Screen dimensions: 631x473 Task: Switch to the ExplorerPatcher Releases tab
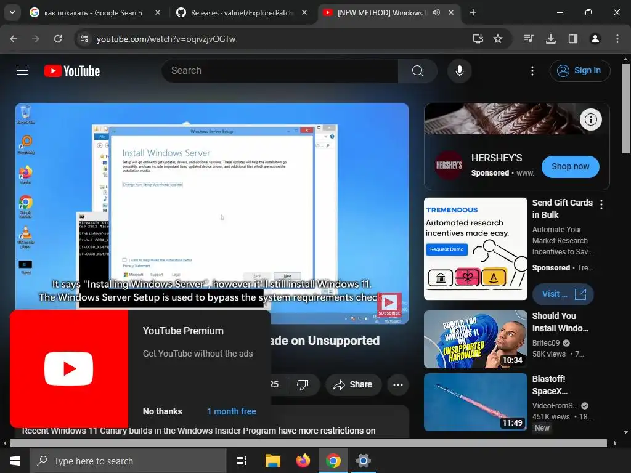pyautogui.click(x=242, y=13)
